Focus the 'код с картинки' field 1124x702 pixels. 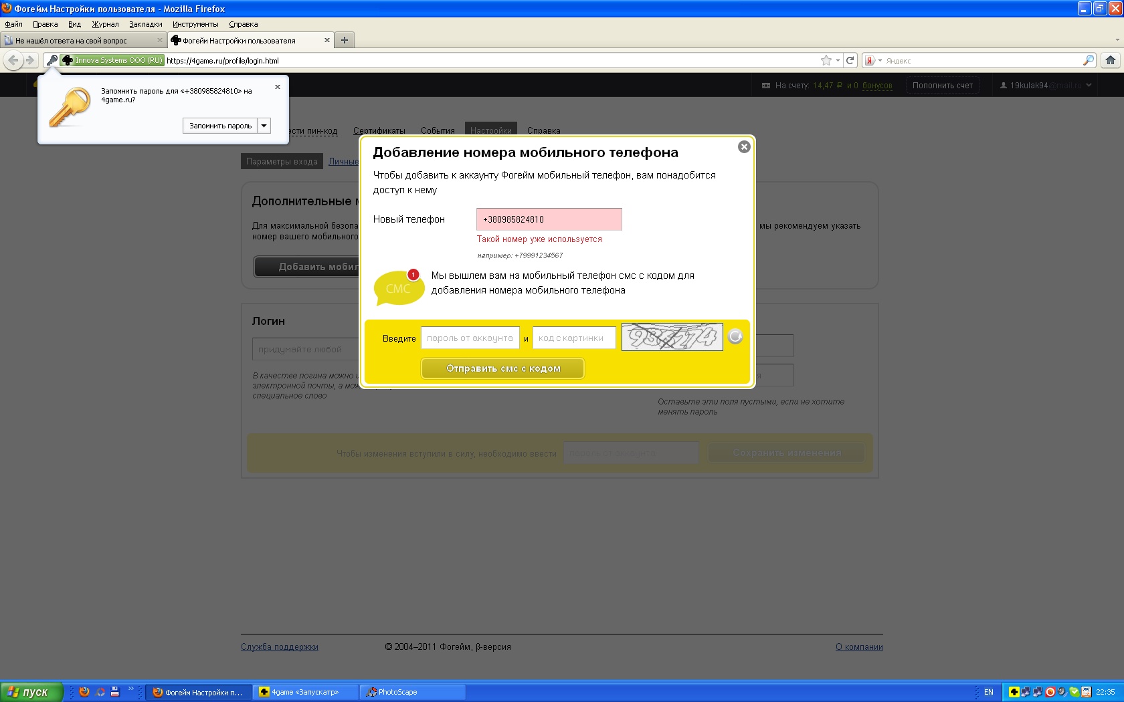point(574,338)
